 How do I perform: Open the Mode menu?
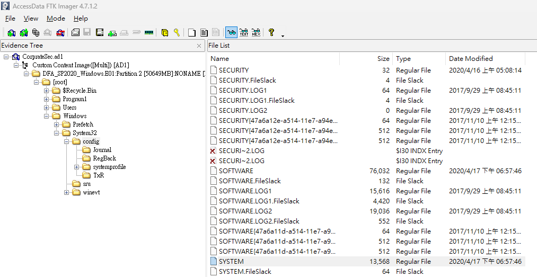56,19
